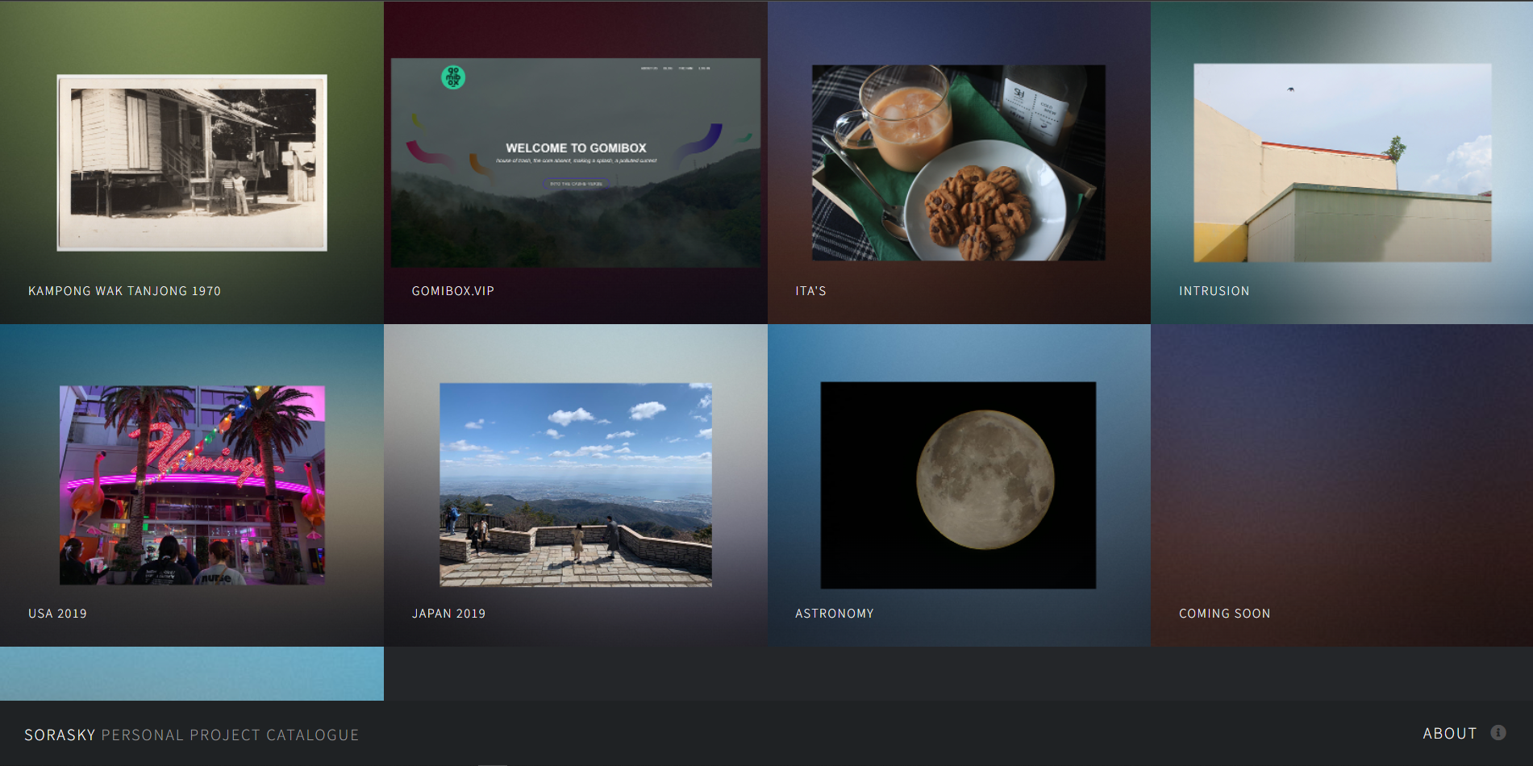Open the iced coffee and cookies photo
The height and width of the screenshot is (766, 1533).
pos(958,162)
